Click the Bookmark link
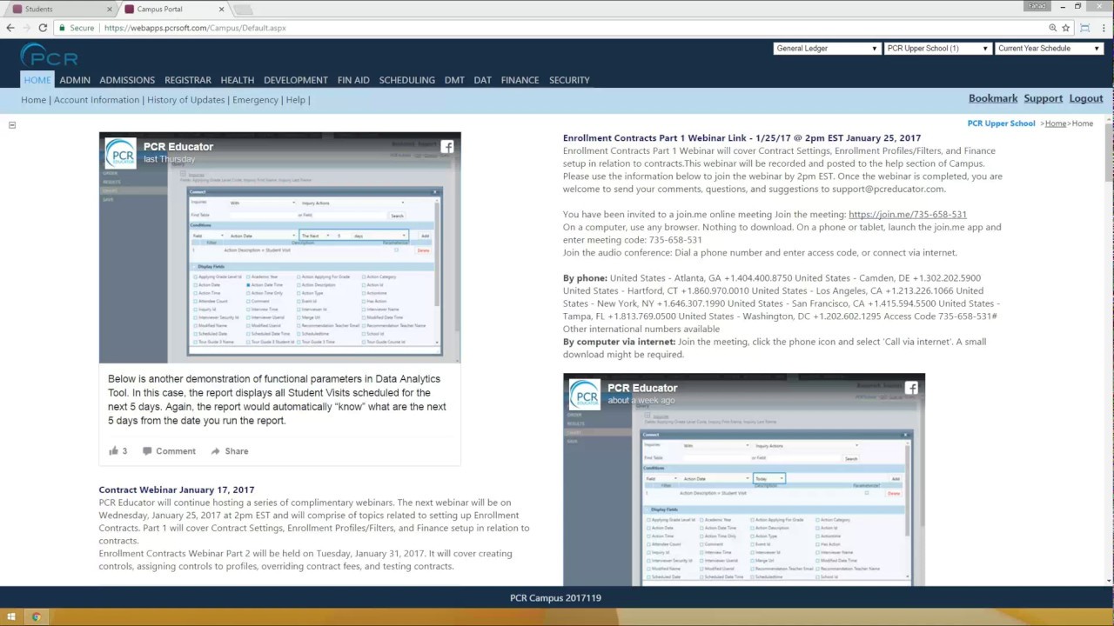1114x626 pixels. click(993, 99)
